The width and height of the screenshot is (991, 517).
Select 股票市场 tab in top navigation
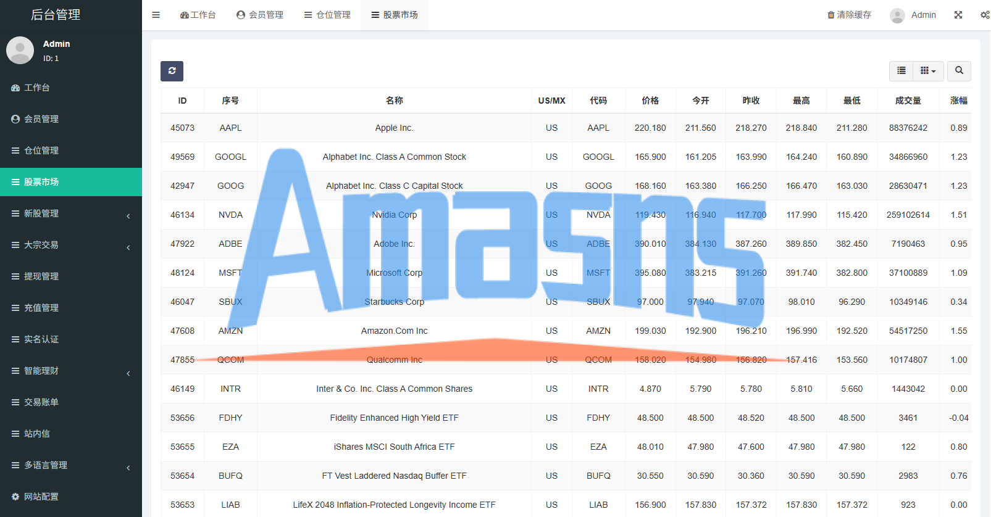(x=395, y=15)
